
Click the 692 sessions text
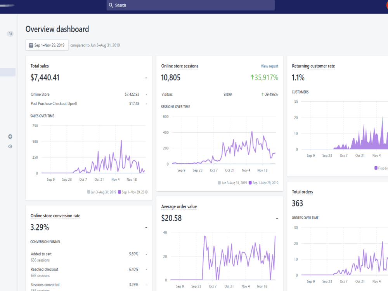(x=40, y=275)
